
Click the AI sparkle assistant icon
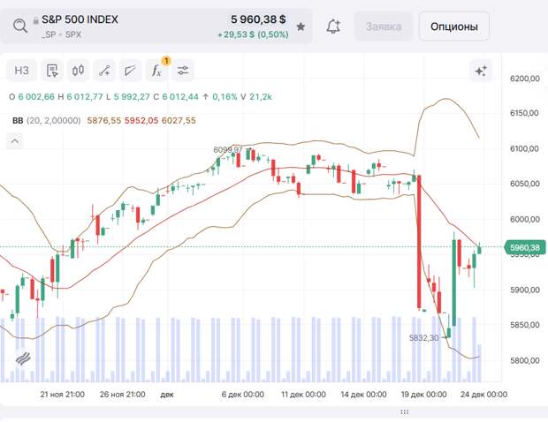coord(481,71)
